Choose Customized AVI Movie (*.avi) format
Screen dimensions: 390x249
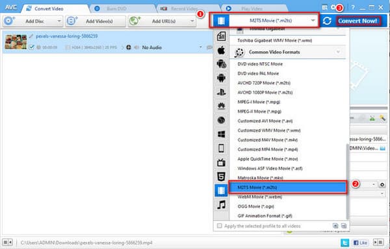click(x=265, y=121)
